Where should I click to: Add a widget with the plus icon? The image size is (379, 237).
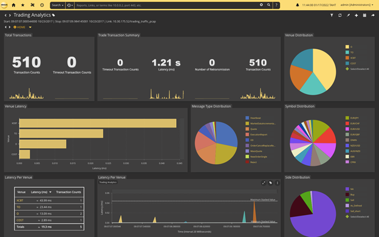point(357,15)
